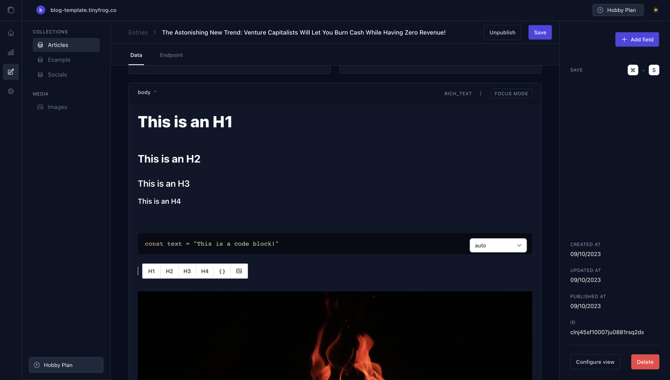
Task: Click the command key shortcut badge
Action: (x=633, y=70)
